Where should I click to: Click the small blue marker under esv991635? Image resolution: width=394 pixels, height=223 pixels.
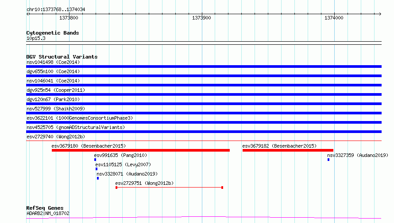(95, 160)
